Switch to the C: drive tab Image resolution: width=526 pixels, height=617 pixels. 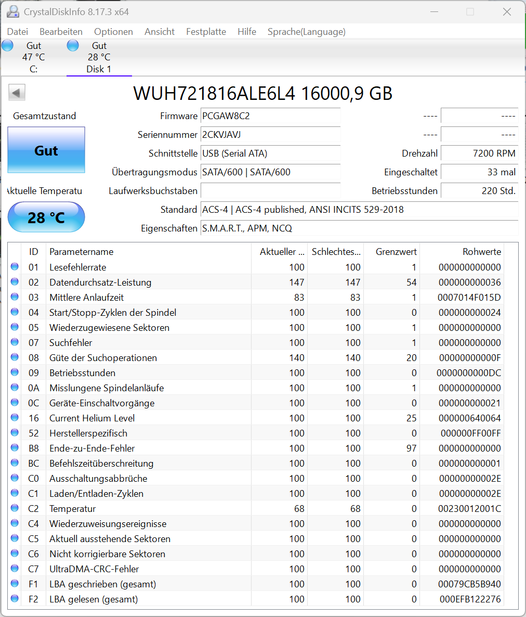33,57
